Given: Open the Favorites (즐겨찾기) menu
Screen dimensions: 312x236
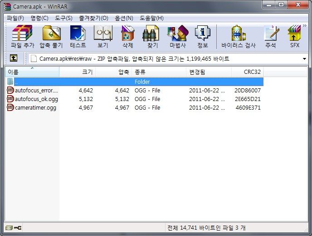Looking at the screenshot, I should 93,18.
